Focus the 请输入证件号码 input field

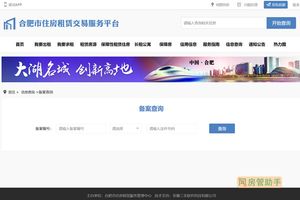pyautogui.click(x=171, y=128)
